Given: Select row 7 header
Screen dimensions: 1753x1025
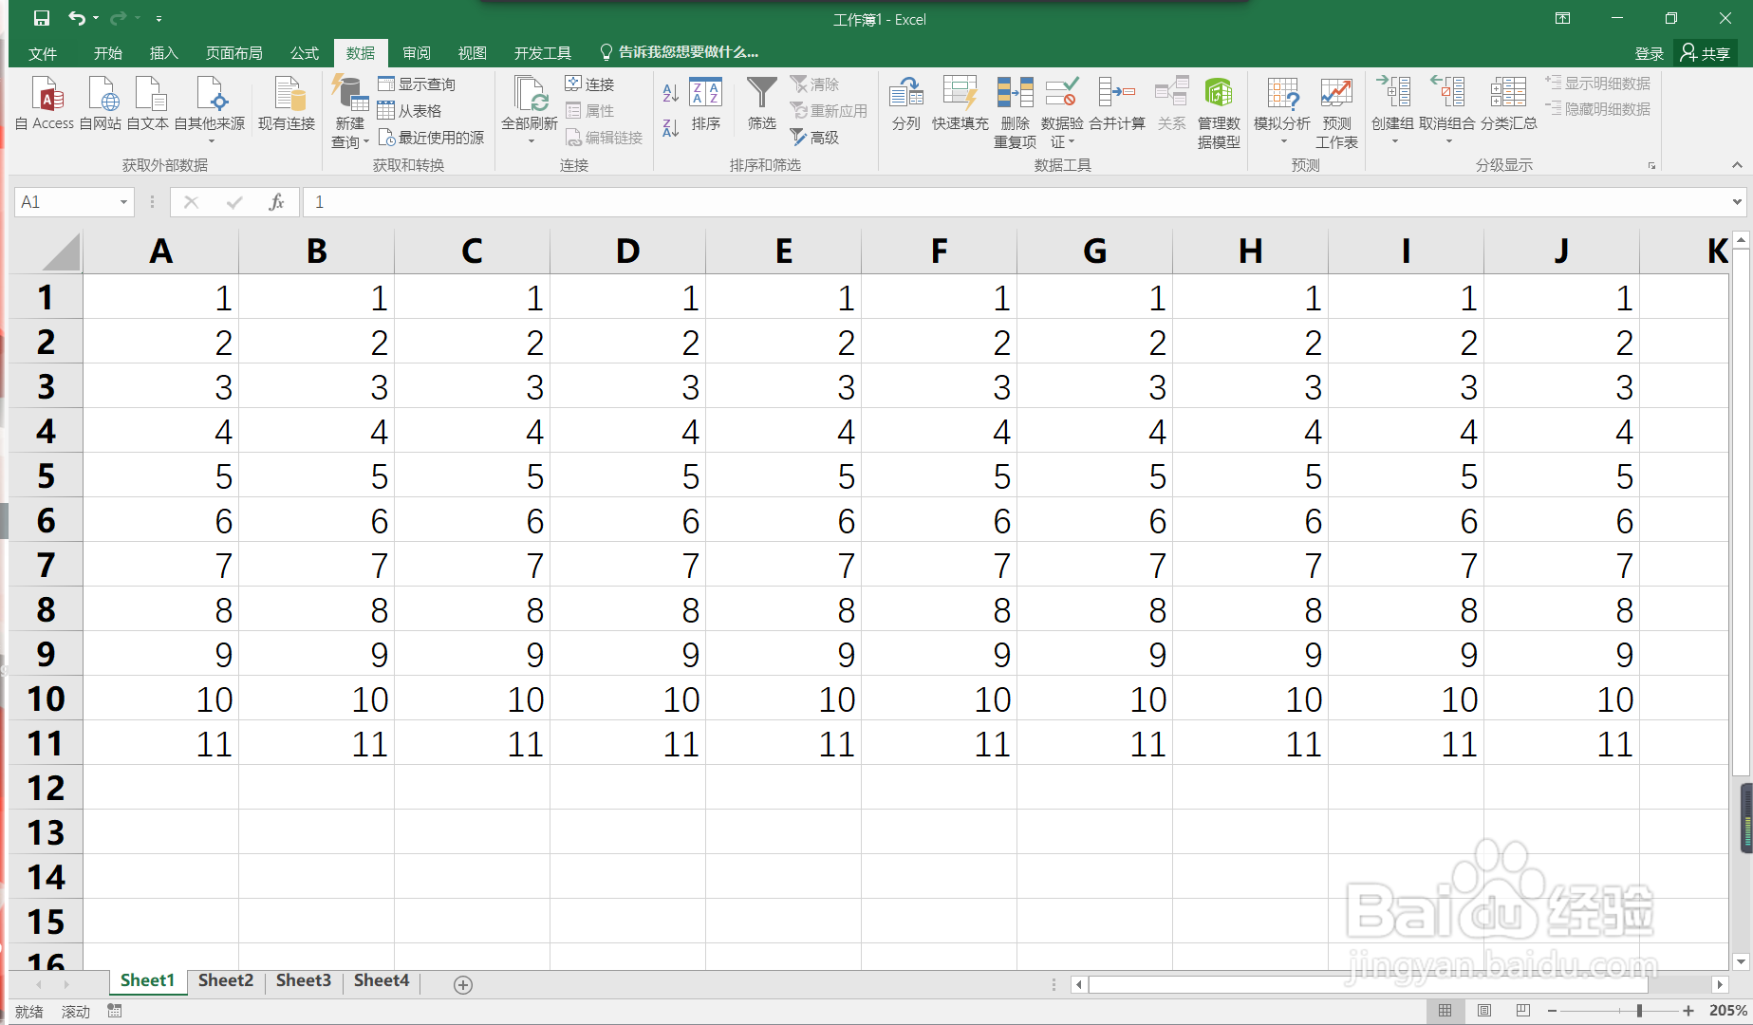Looking at the screenshot, I should (x=46, y=566).
